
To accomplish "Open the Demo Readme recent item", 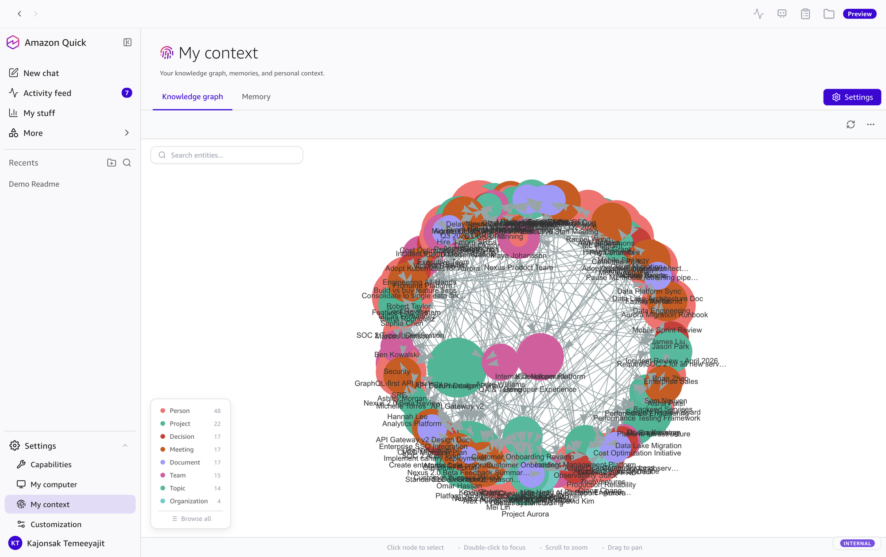I will (x=34, y=184).
